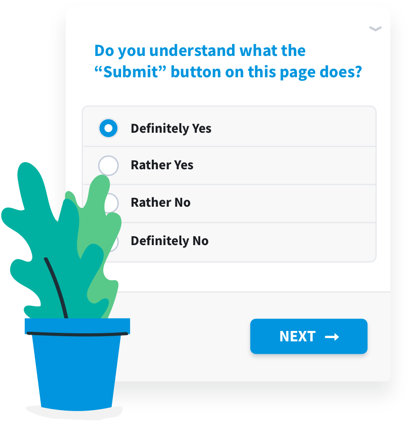Collapse the survey widget with top chevron

click(375, 29)
